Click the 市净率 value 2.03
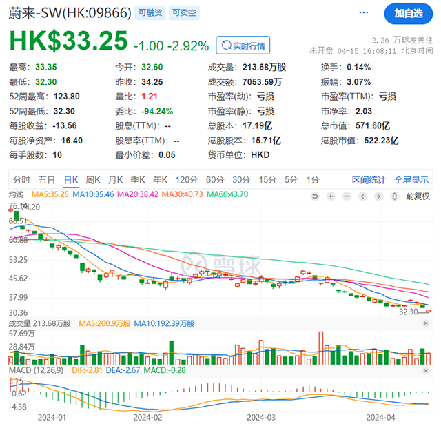Viewport: 441px width, 424px height. point(363,111)
